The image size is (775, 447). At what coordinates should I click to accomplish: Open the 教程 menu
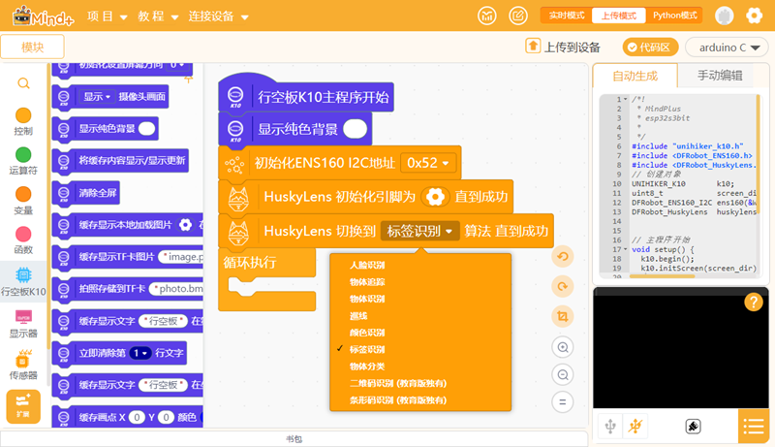pyautogui.click(x=158, y=16)
